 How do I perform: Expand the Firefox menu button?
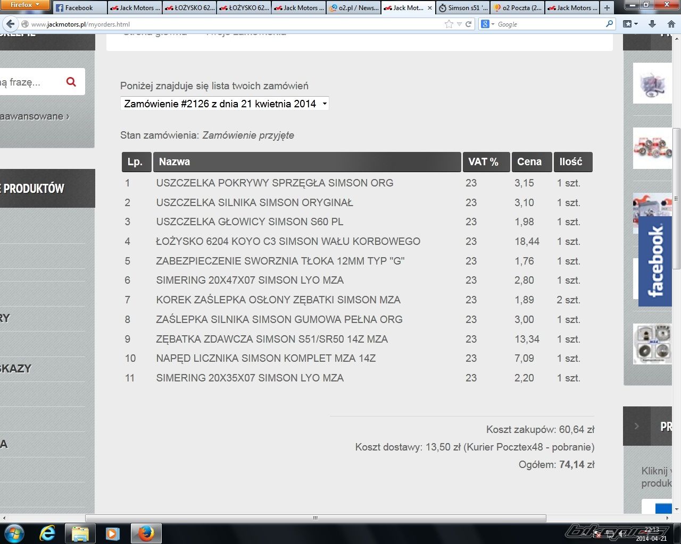(25, 5)
